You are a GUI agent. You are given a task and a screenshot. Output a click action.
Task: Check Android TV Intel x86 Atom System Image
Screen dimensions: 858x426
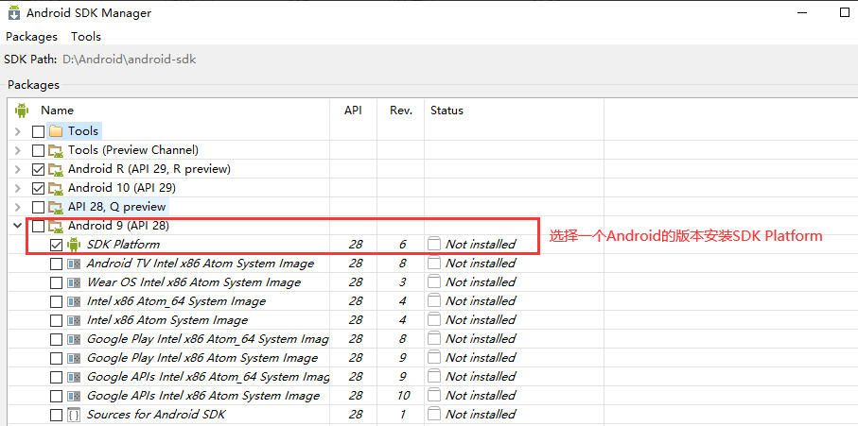point(57,264)
